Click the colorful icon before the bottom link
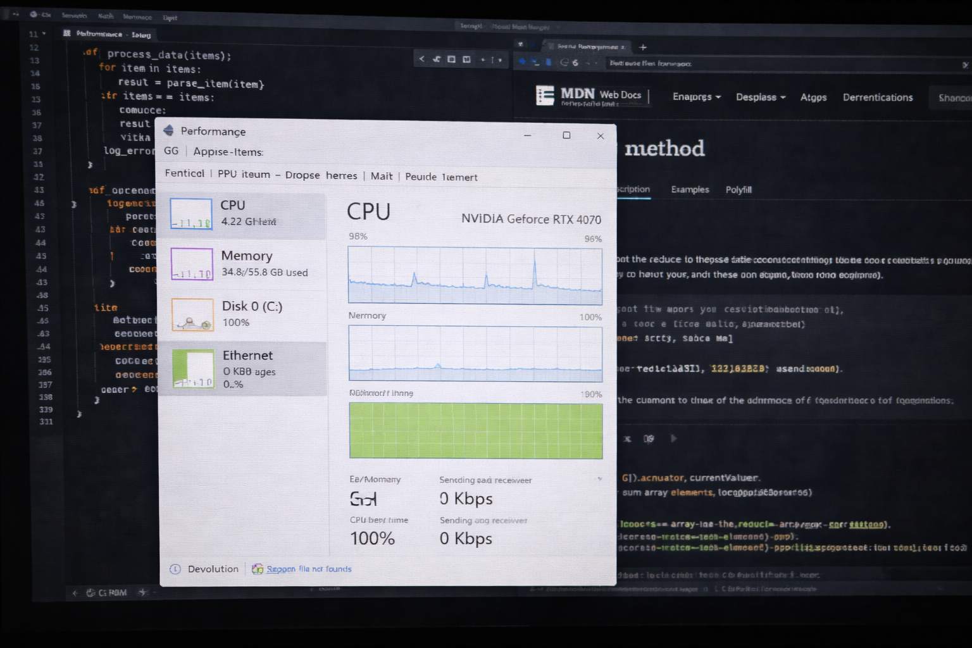This screenshot has width=972, height=648. point(258,569)
